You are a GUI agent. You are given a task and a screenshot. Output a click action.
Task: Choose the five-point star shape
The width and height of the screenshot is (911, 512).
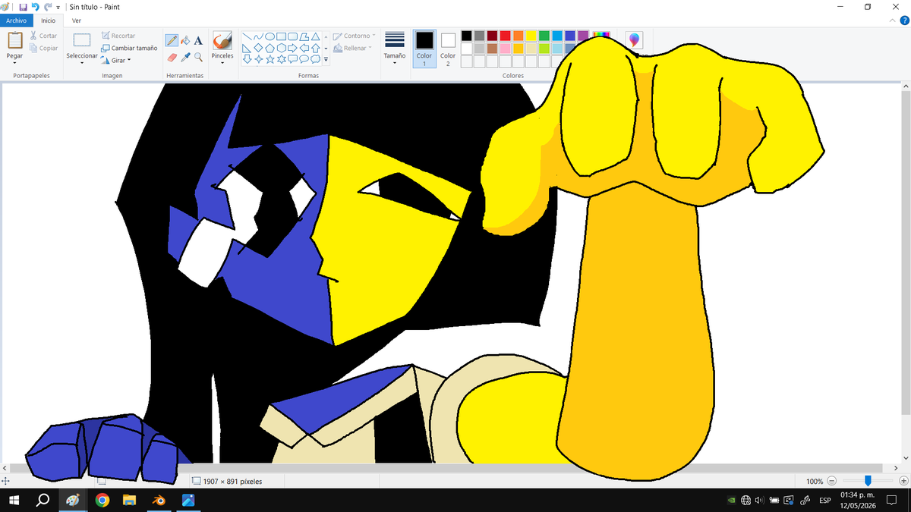(270, 59)
